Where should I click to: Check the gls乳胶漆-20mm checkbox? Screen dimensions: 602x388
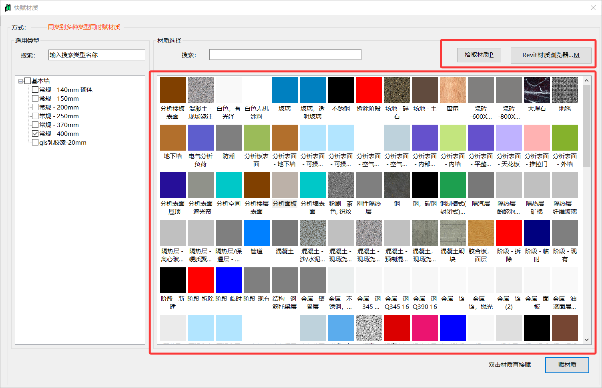pyautogui.click(x=35, y=142)
